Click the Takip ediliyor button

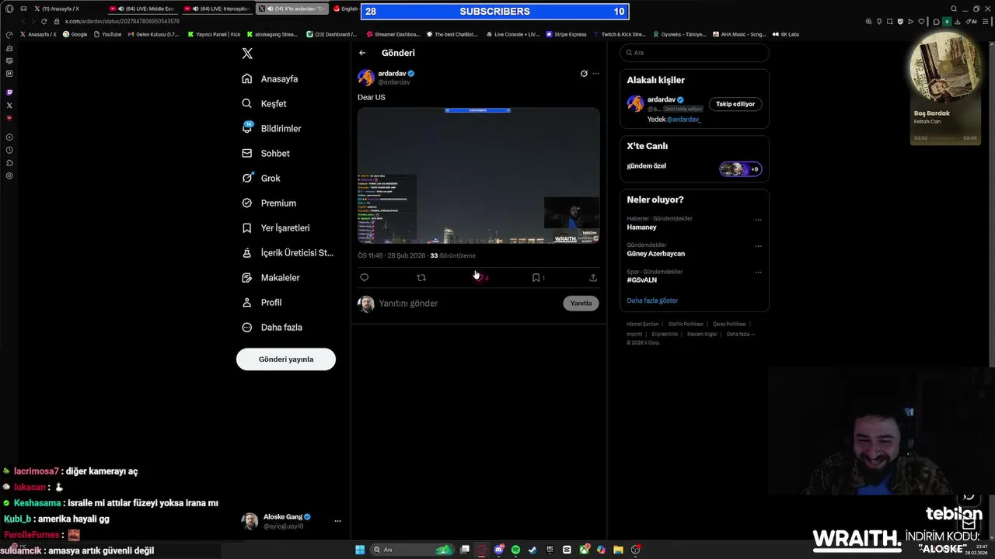pos(735,104)
